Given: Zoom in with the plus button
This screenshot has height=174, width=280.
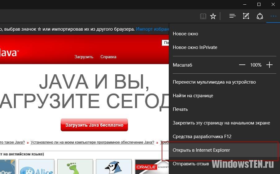Looking at the screenshot, I should point(269,65).
